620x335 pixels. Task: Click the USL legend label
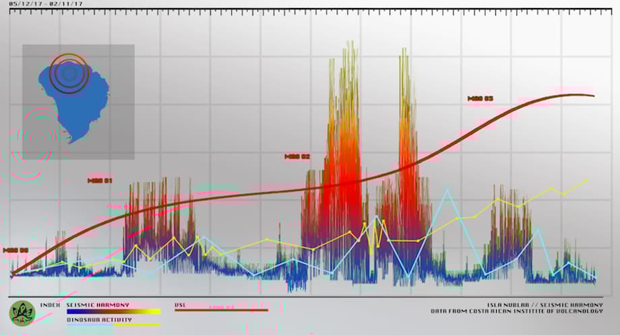(x=180, y=305)
